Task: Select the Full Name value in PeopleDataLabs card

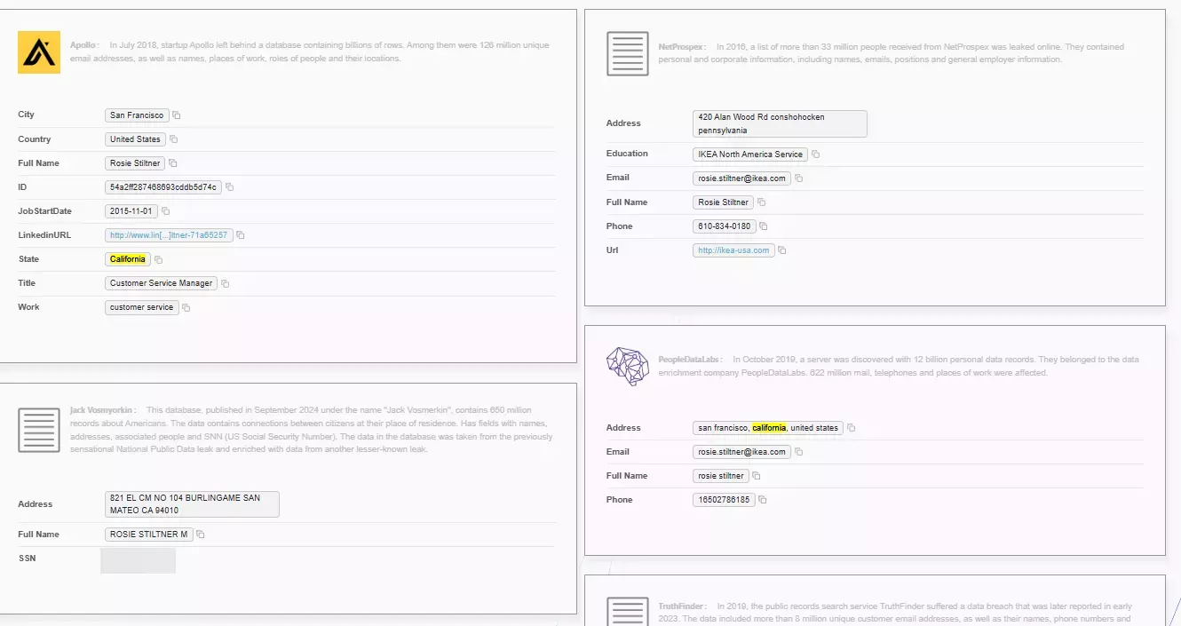Action: tap(721, 476)
